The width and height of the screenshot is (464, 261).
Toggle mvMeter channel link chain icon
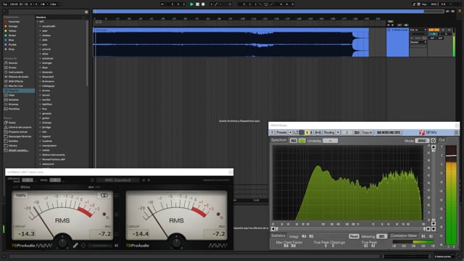75,245
